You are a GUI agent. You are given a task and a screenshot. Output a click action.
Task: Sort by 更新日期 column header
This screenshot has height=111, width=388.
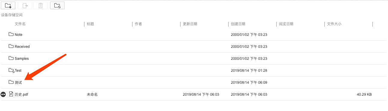190,24
